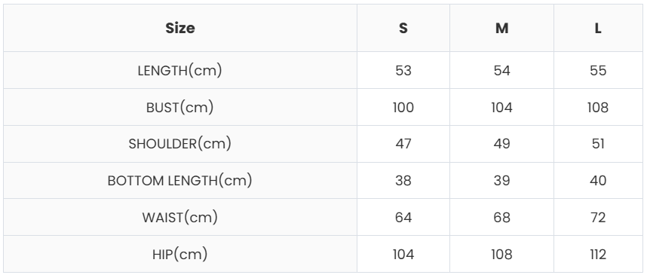Click the Size header cell

pos(180,28)
